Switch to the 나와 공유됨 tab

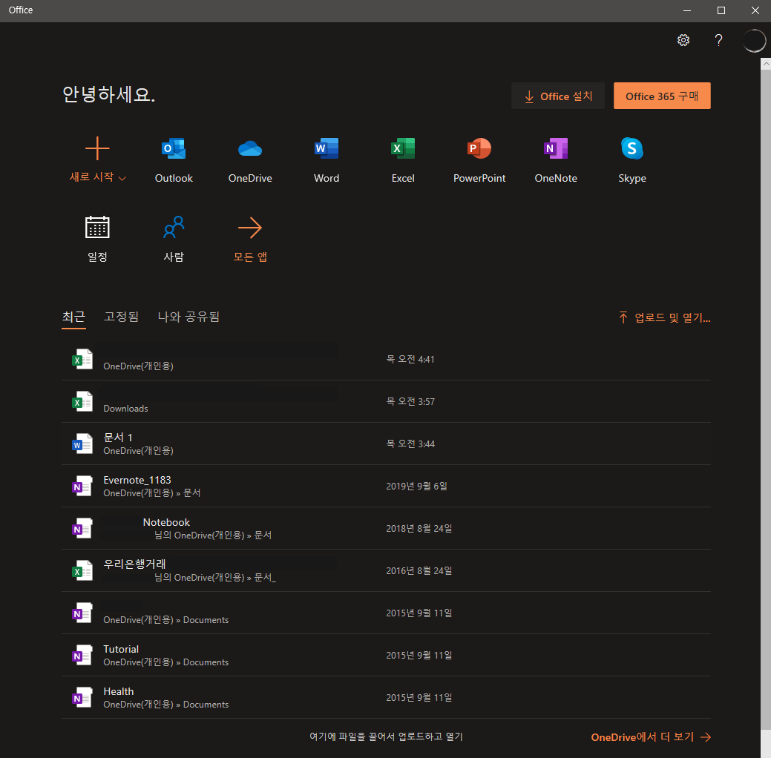[x=188, y=317]
